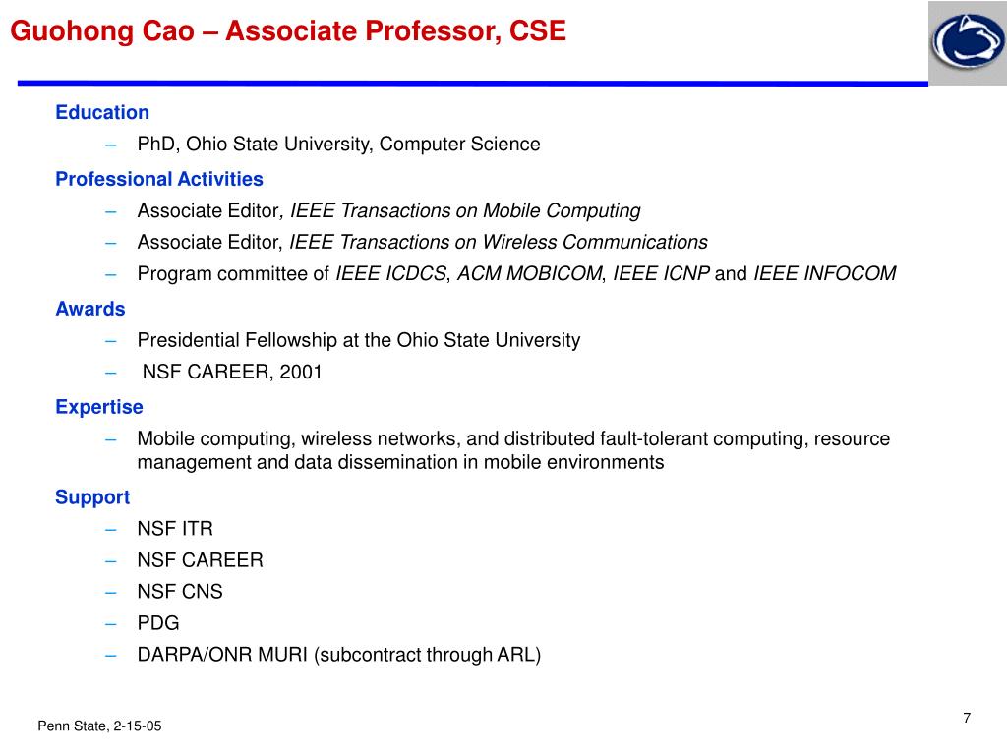
Task: Select IEEE Transactions on Mobile Computing text
Action: coord(465,210)
